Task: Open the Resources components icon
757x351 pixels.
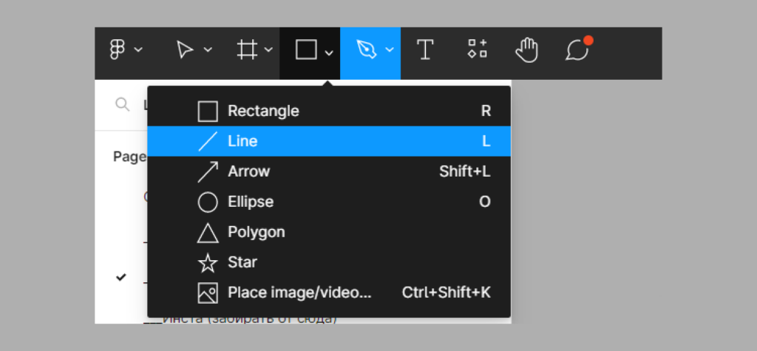Action: (477, 49)
